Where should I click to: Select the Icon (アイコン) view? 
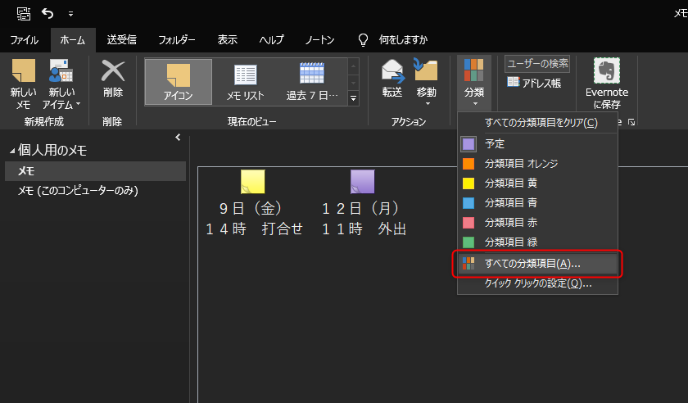point(179,82)
